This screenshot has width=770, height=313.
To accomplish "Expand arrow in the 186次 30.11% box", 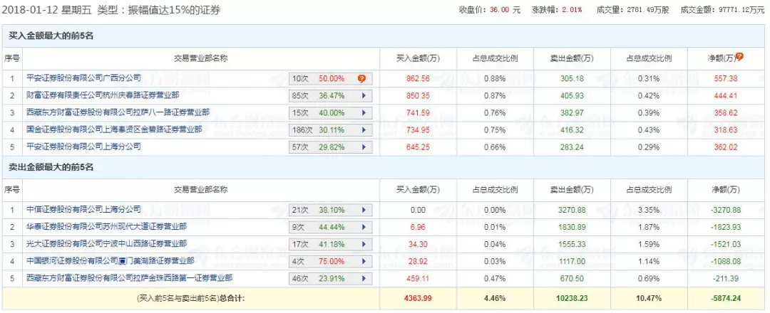I will click(x=364, y=129).
